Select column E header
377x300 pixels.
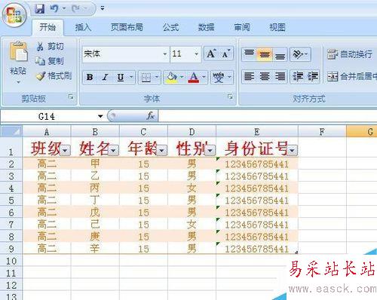(x=257, y=132)
